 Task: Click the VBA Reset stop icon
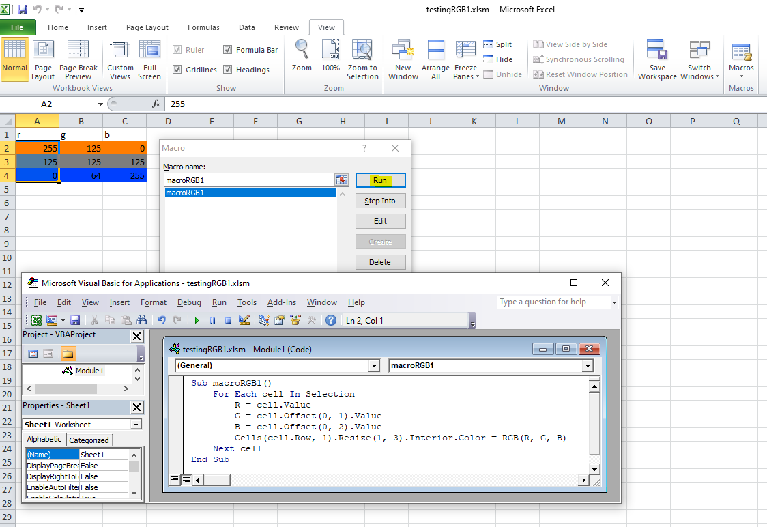228,321
